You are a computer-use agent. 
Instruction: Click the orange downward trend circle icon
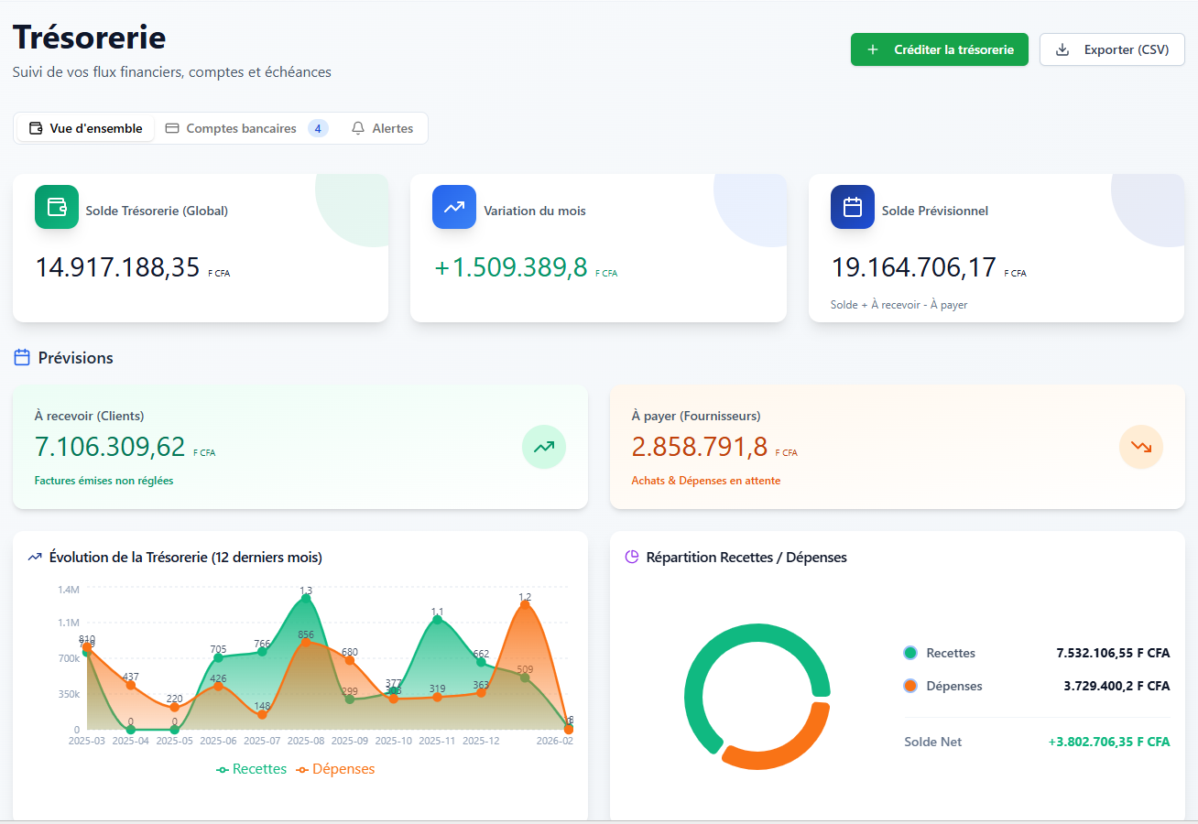tap(1140, 447)
